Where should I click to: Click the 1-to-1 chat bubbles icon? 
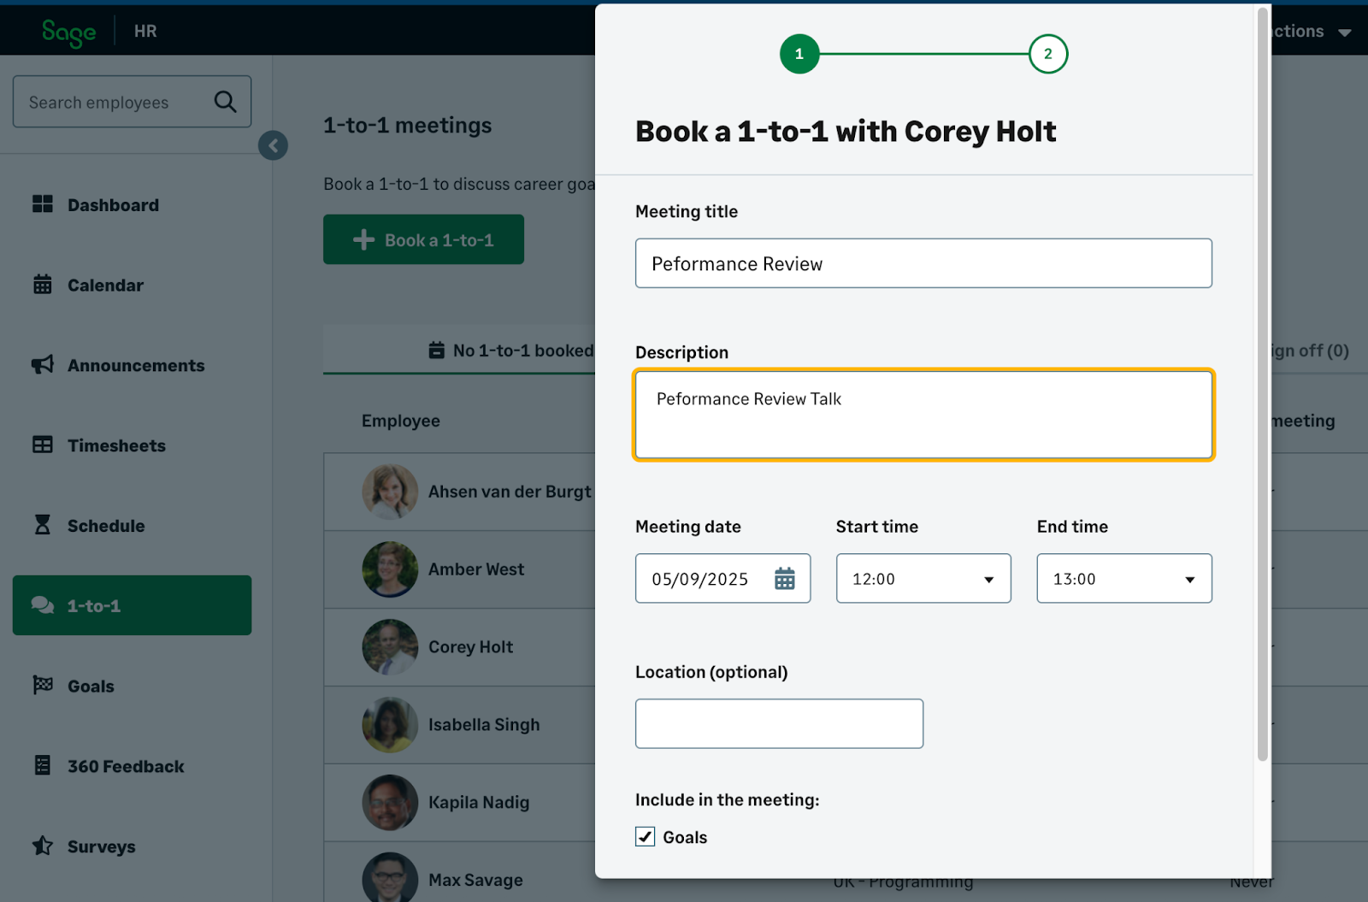pyautogui.click(x=43, y=605)
